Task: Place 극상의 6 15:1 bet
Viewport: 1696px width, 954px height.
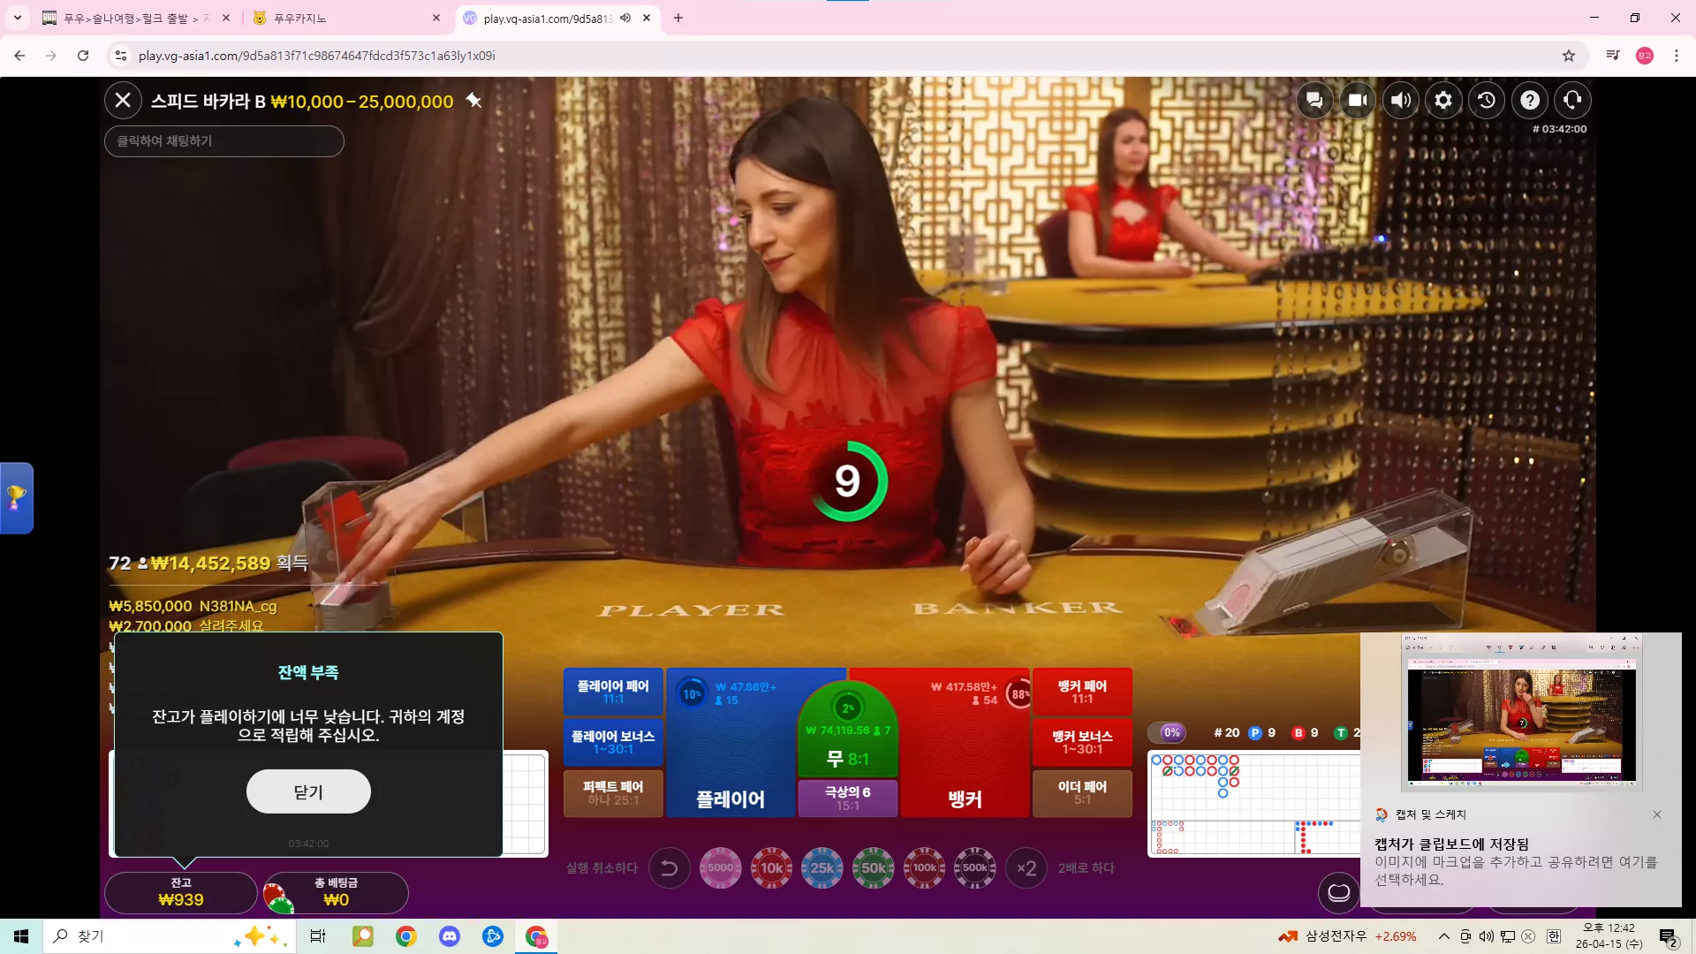Action: (848, 799)
